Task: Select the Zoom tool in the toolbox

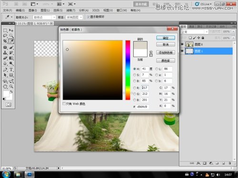Action: click(x=11, y=86)
